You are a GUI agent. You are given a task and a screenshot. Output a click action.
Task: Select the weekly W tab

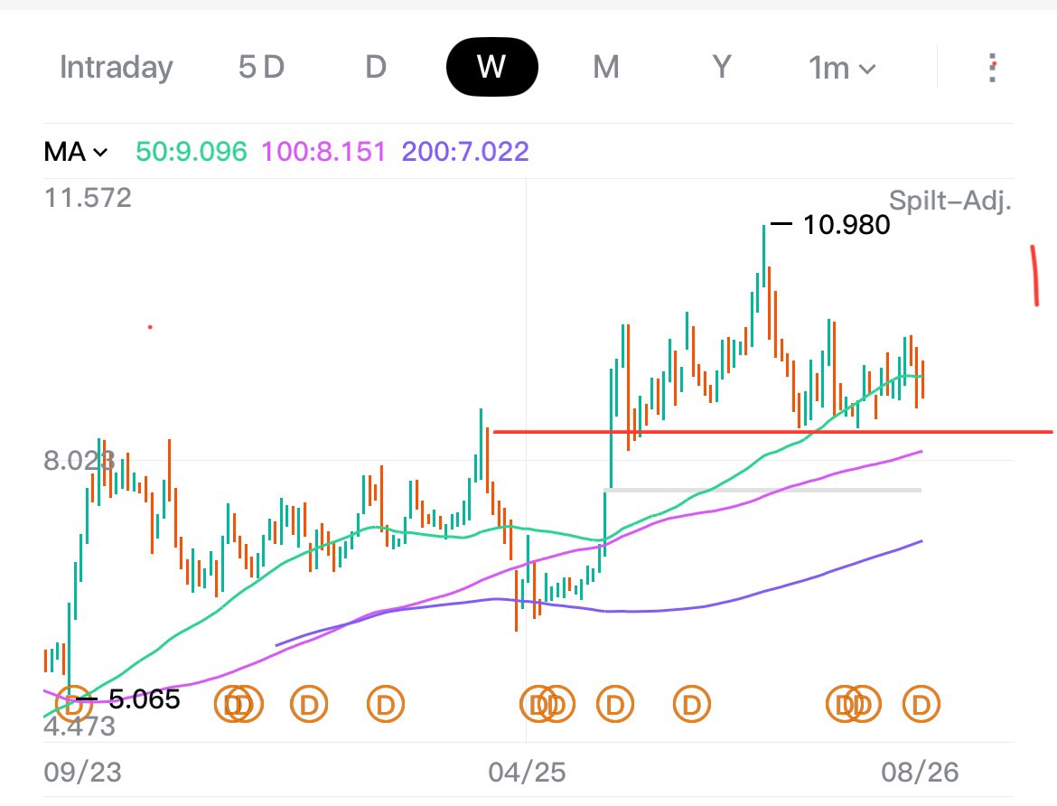point(492,67)
